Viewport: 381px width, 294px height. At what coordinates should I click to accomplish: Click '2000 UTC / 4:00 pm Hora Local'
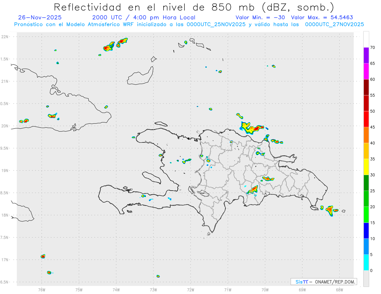click(x=144, y=17)
